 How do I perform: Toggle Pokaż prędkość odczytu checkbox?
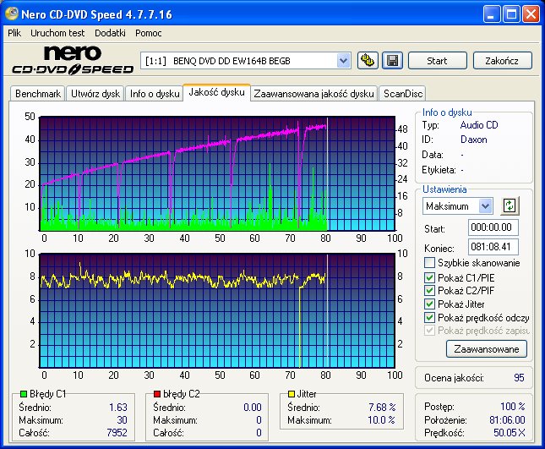coord(429,318)
